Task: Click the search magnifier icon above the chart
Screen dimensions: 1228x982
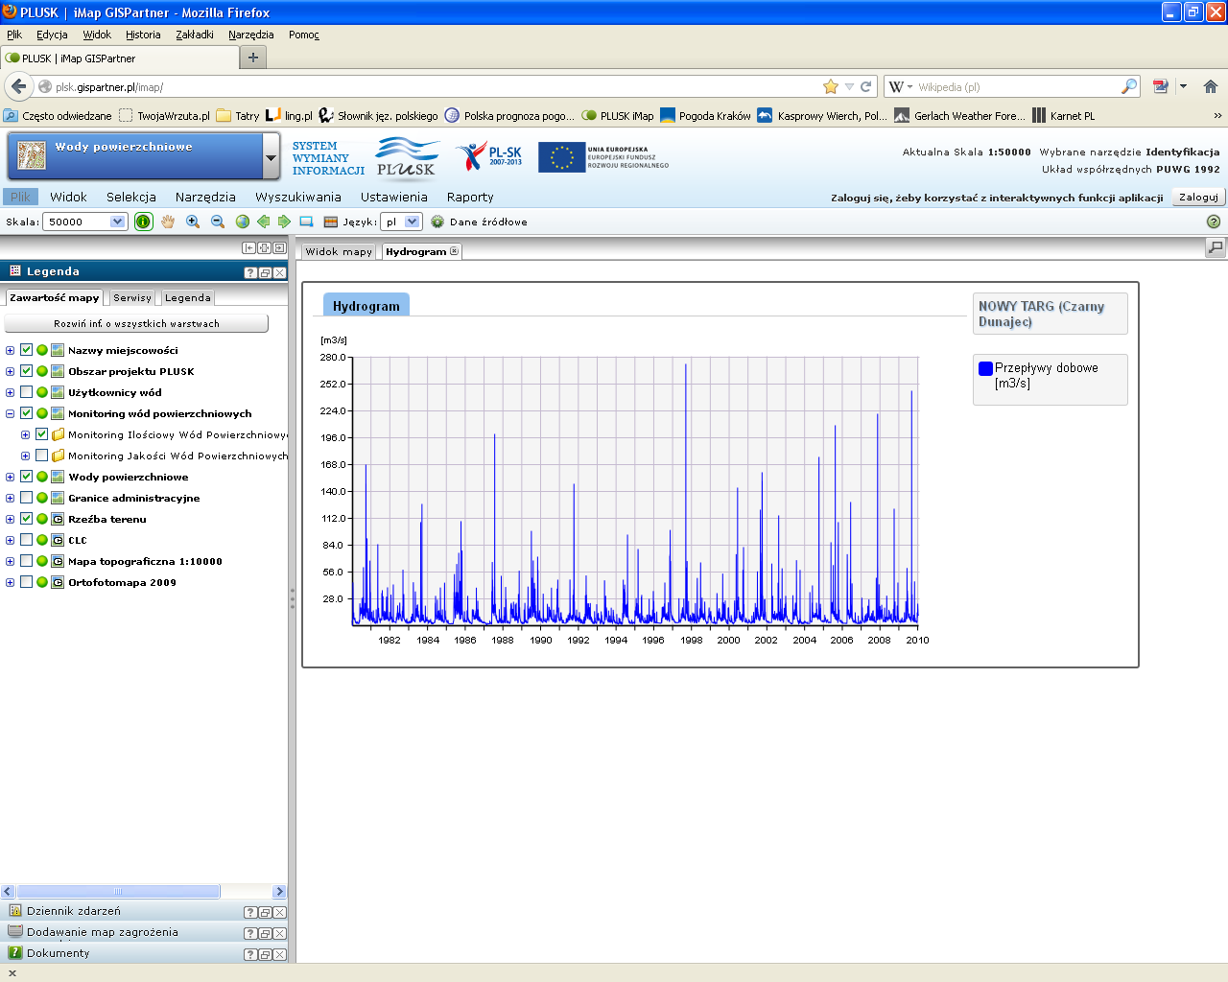Action: [x=1216, y=247]
